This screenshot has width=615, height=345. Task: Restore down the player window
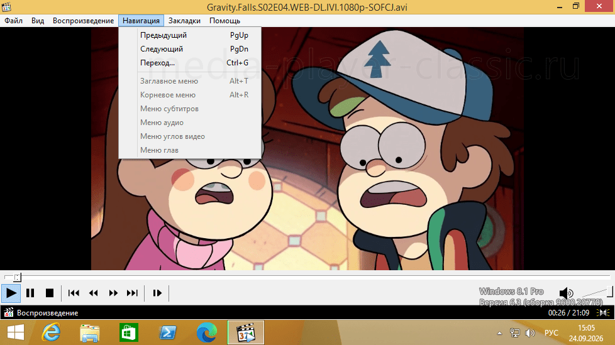pyautogui.click(x=576, y=6)
